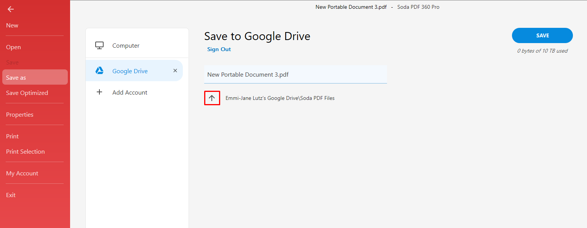Select Save as in the sidebar
Image resolution: width=587 pixels, height=228 pixels.
(35, 77)
